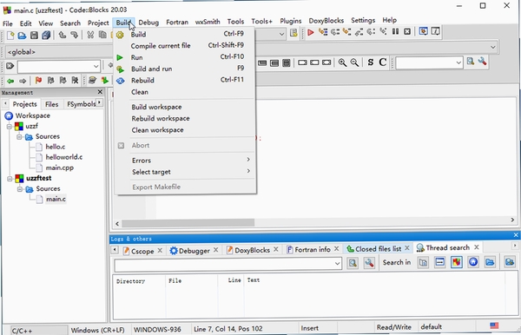This screenshot has width=521, height=335.
Task: Enable Search in open files icon
Action: tap(424, 263)
